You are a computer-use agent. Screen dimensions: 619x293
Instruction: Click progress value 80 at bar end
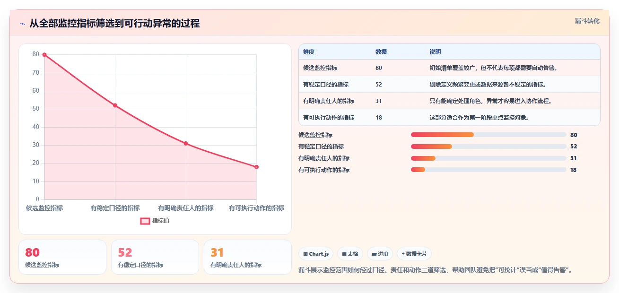(x=574, y=135)
